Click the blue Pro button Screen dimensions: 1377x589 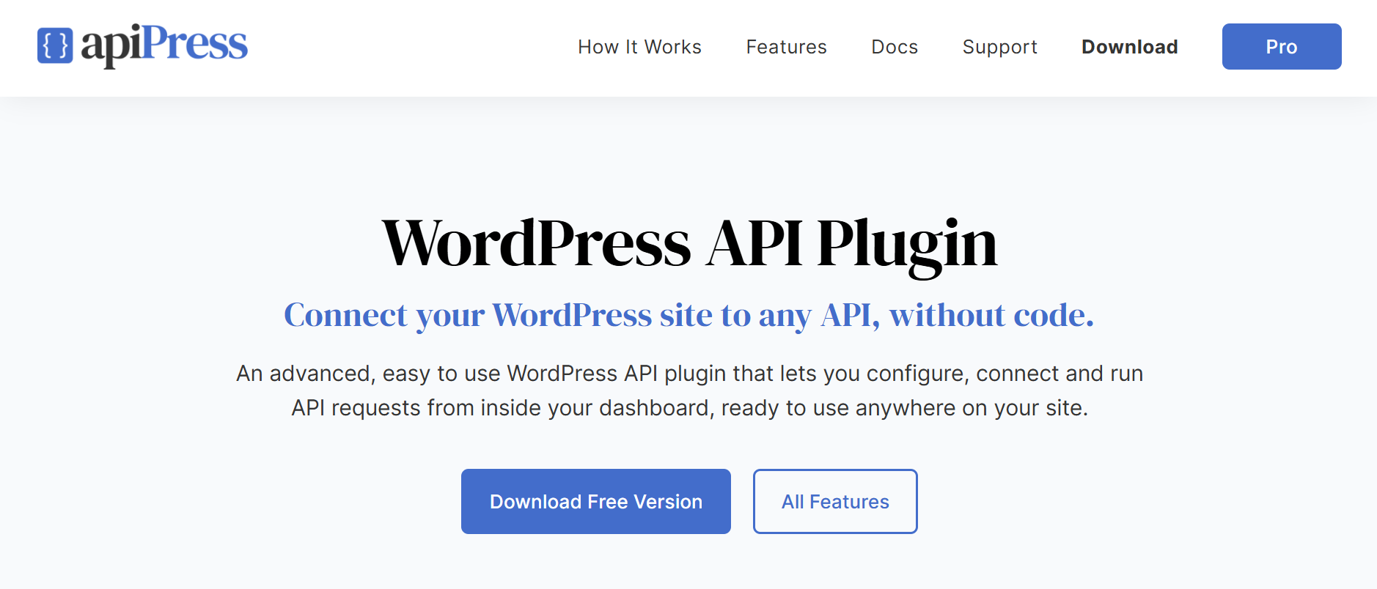click(1282, 47)
